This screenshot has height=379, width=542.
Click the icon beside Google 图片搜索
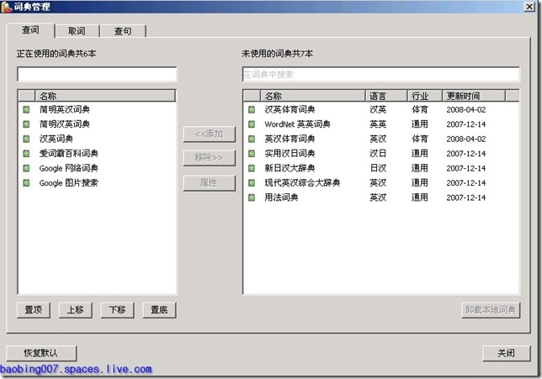26,183
